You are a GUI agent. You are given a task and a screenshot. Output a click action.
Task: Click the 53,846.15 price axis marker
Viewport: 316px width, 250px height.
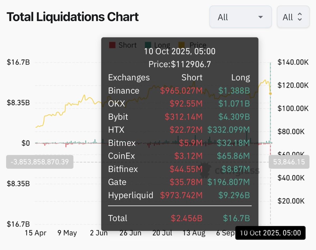tap(289, 162)
